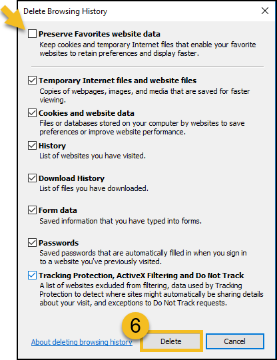The height and width of the screenshot is (360, 277).
Task: Uncheck Temporary Internet files and website files box
Action: tap(32, 80)
